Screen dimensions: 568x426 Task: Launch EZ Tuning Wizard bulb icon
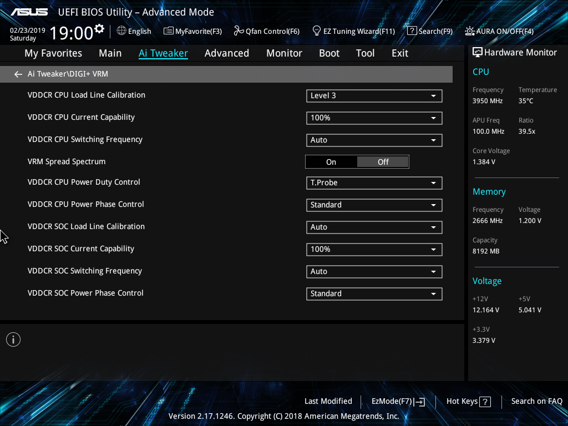[x=317, y=31]
